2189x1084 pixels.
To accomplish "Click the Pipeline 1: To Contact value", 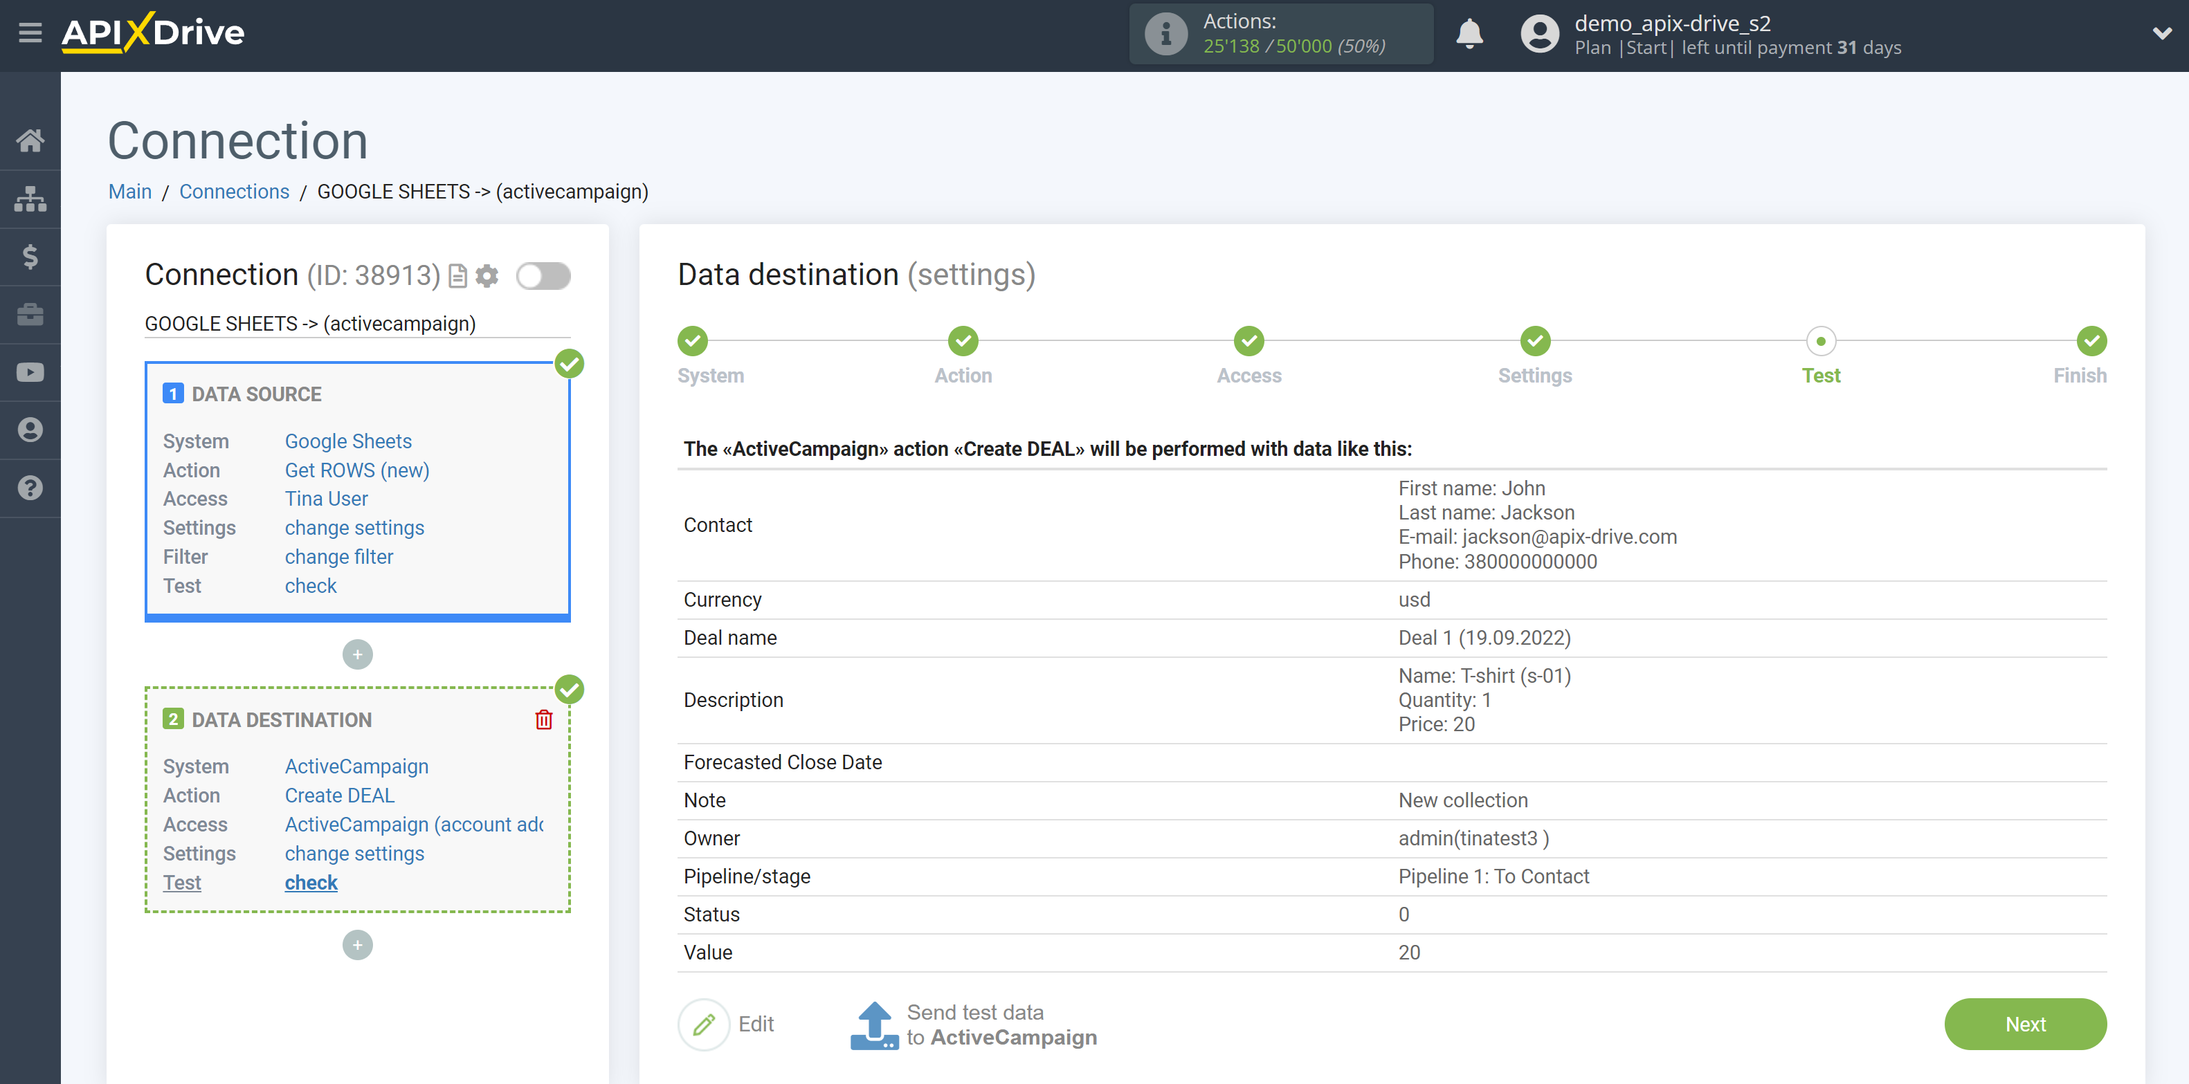I will (1494, 876).
